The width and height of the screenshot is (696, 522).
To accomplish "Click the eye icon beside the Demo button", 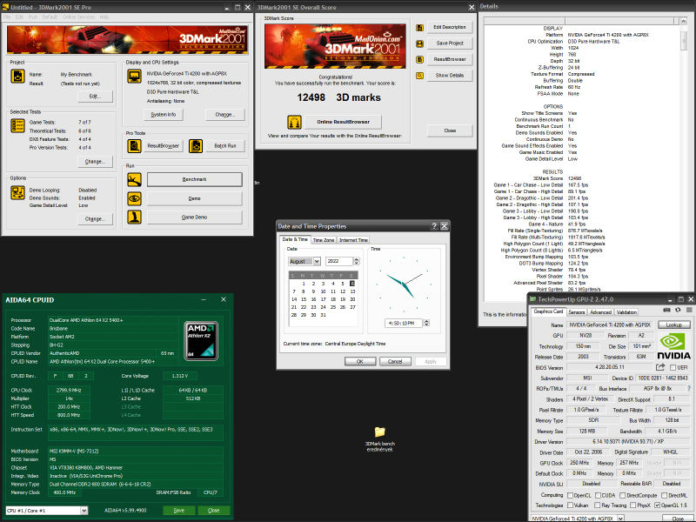I will pyautogui.click(x=135, y=198).
